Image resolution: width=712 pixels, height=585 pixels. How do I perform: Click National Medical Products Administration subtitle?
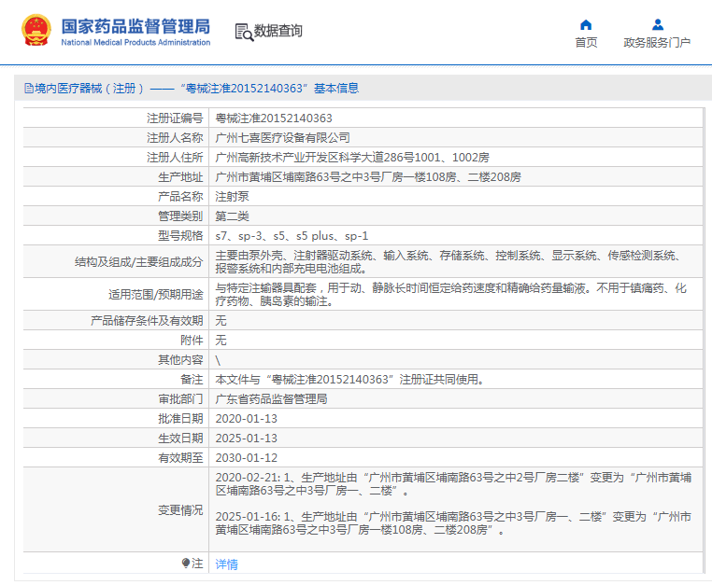coord(135,42)
